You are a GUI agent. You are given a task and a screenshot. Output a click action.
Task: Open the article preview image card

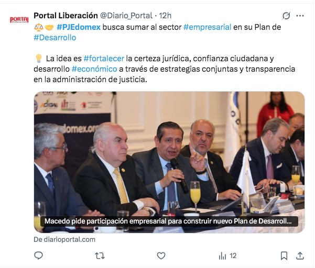pos(169,162)
